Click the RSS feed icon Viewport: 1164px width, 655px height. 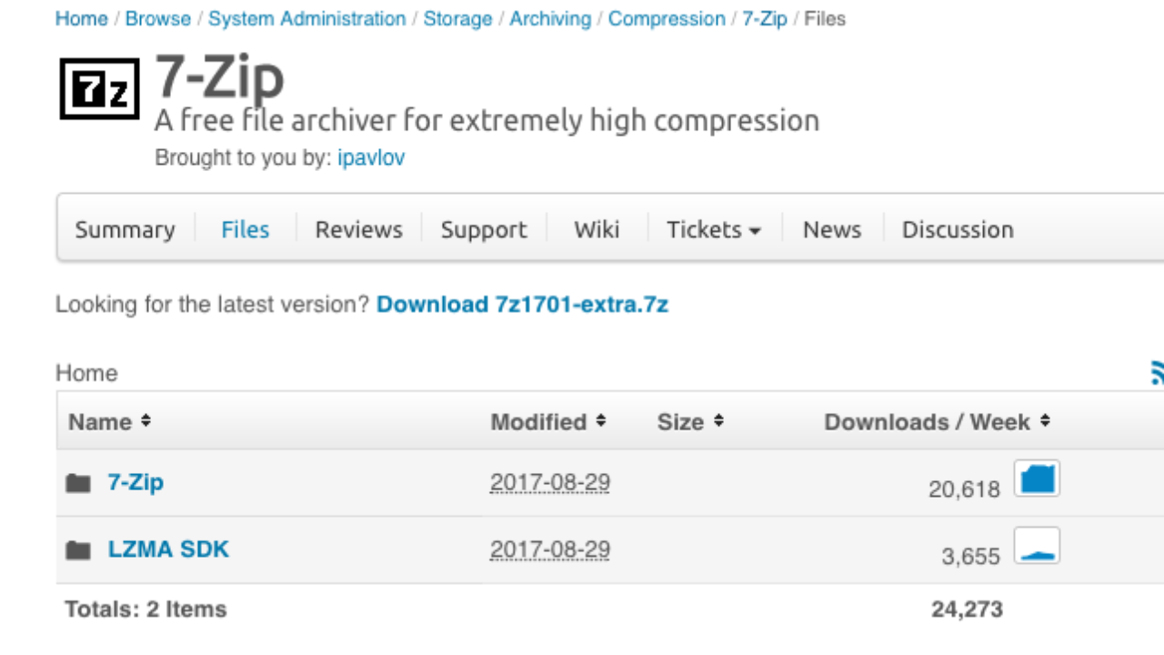(1158, 372)
